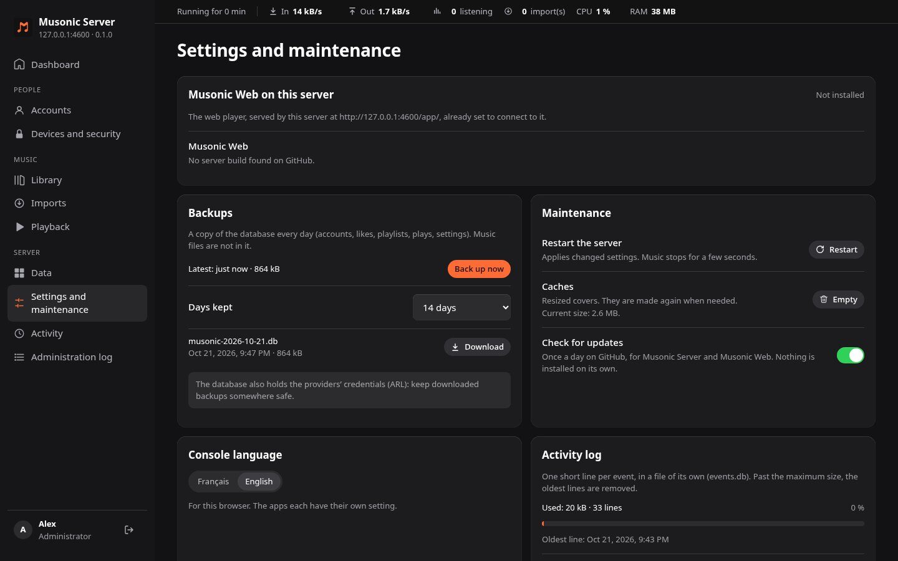Click the CPU 1 % readout
The image size is (898, 561).
pyautogui.click(x=593, y=11)
